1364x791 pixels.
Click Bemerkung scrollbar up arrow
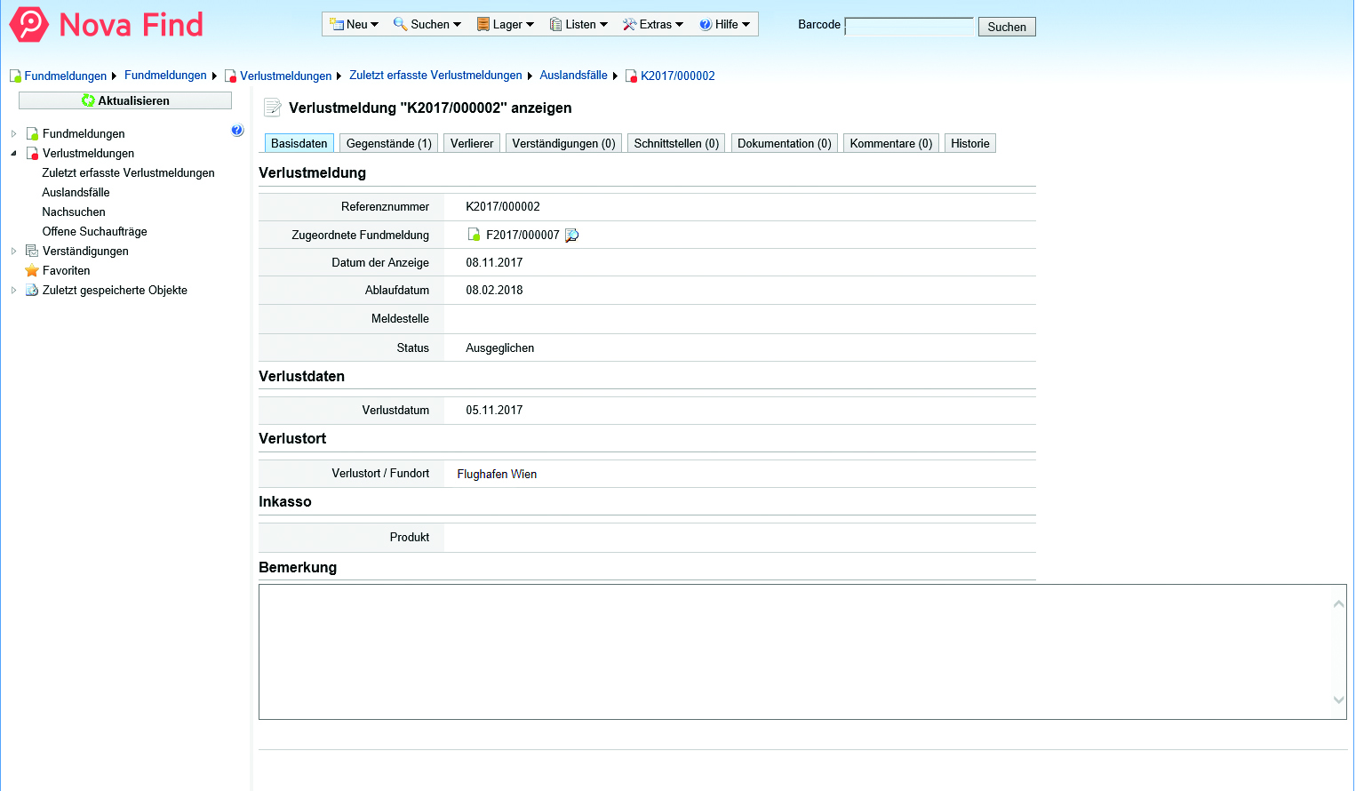pyautogui.click(x=1338, y=603)
